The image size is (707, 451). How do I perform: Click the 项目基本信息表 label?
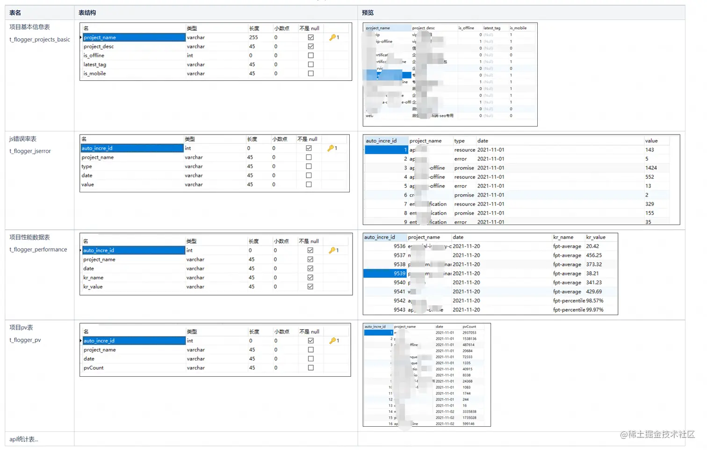tap(29, 27)
